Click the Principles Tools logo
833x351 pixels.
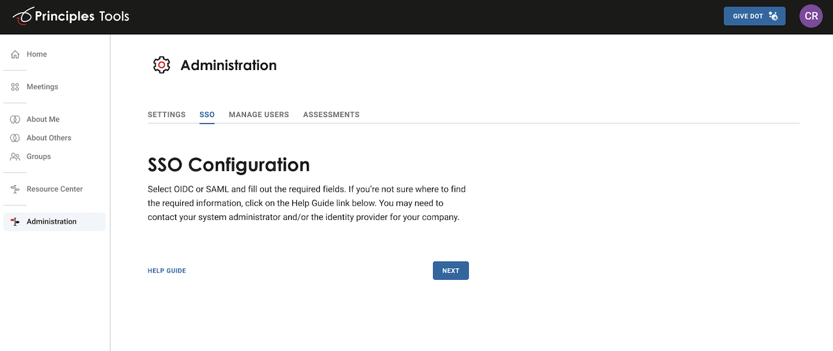[x=71, y=16]
